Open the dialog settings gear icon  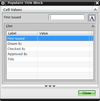coord(3,3)
